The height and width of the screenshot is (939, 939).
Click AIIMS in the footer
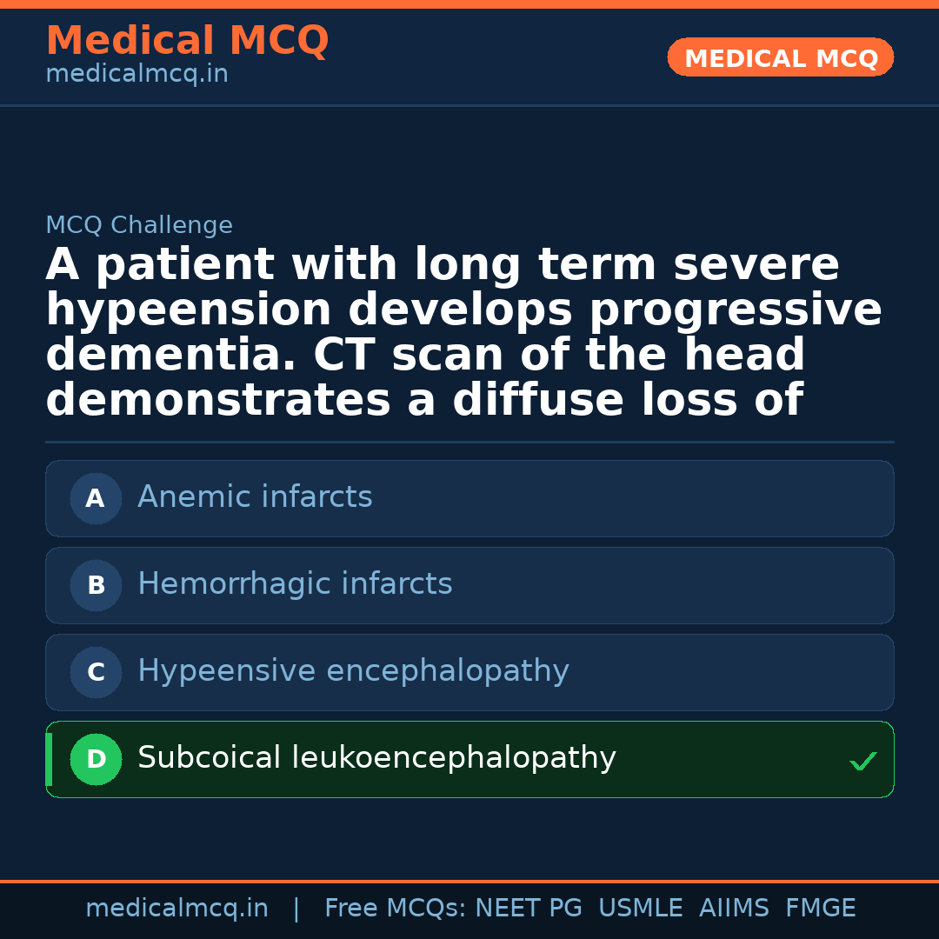pyautogui.click(x=734, y=909)
